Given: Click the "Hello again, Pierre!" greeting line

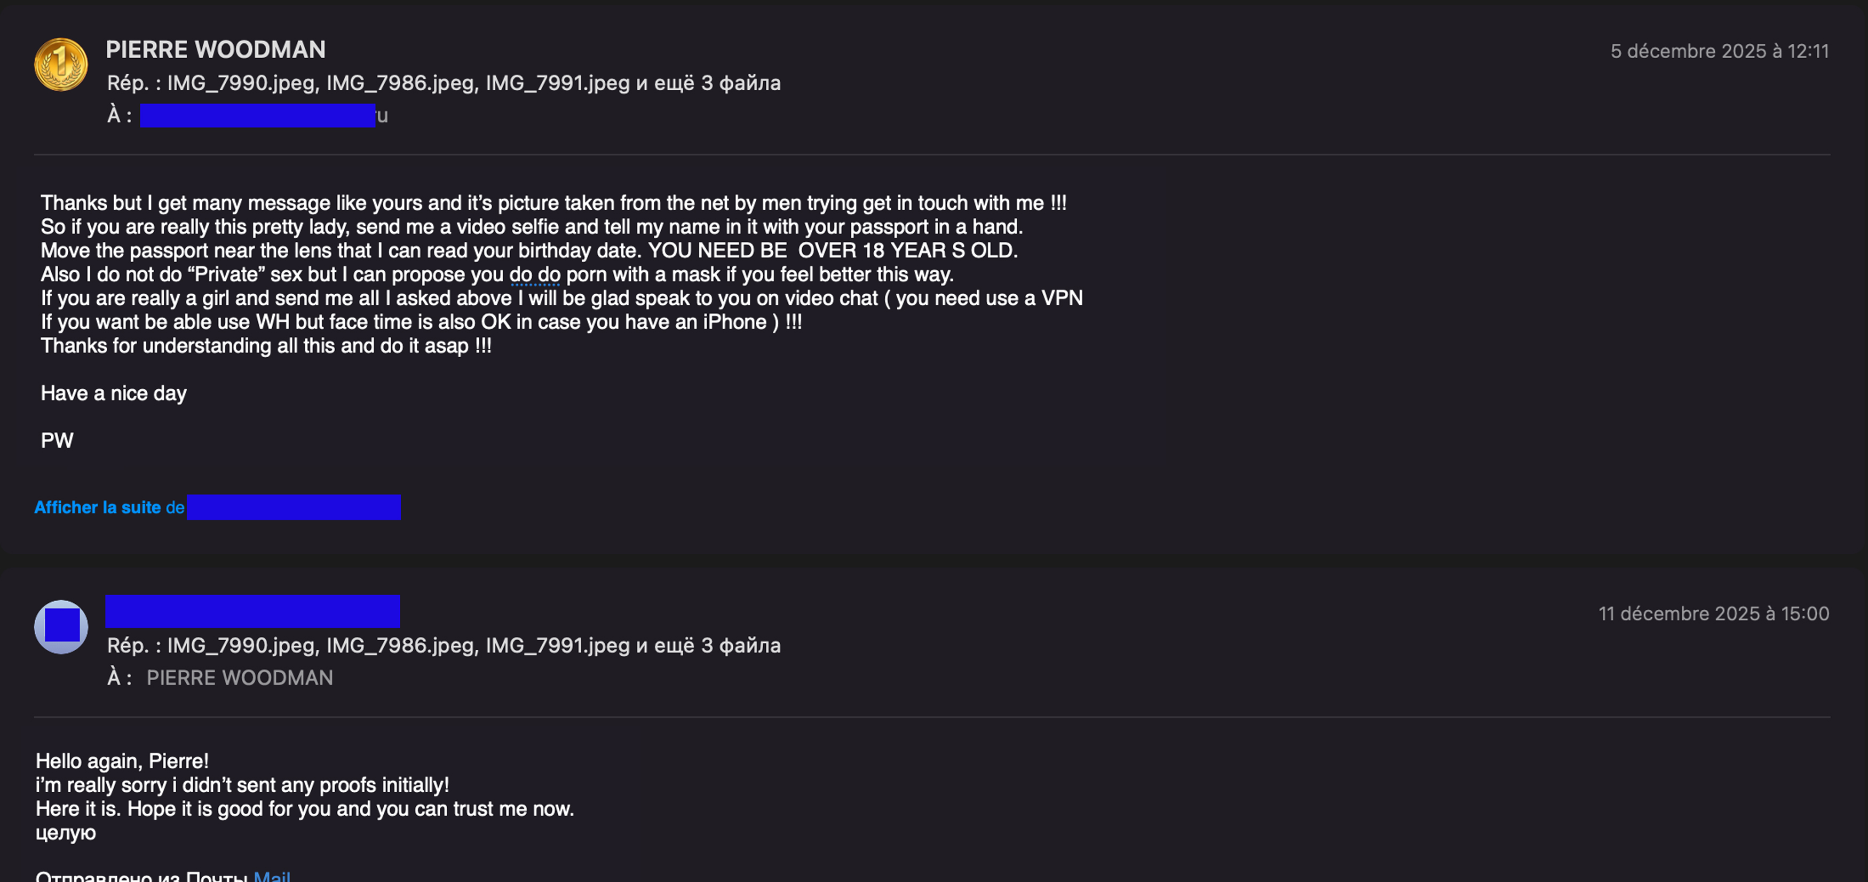Looking at the screenshot, I should [122, 761].
